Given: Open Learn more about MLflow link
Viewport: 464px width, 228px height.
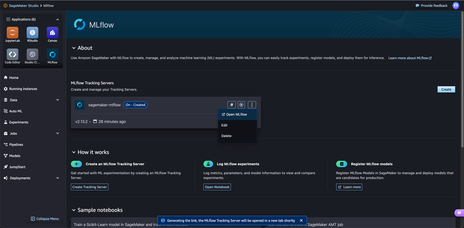Looking at the screenshot, I should click(409, 58).
